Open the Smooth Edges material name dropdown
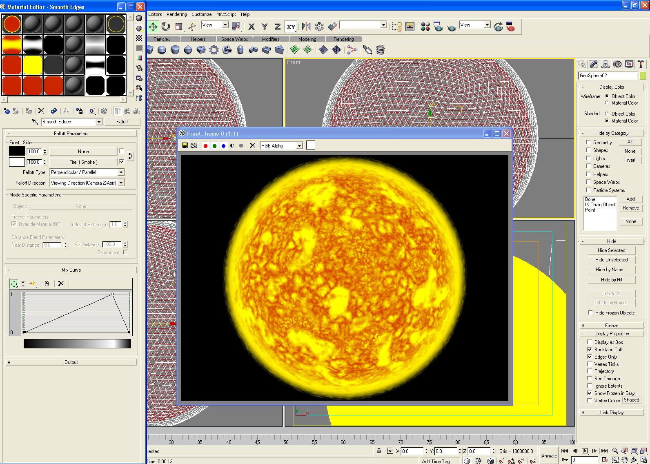Viewport: 650px width, 464px height. (98, 122)
